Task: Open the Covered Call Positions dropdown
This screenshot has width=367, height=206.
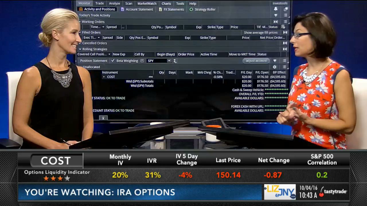Action: pyautogui.click(x=109, y=54)
